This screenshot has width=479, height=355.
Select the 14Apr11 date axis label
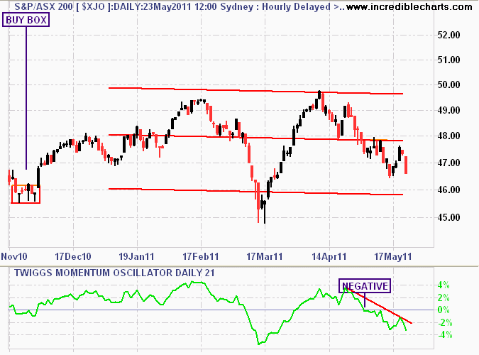(x=329, y=256)
